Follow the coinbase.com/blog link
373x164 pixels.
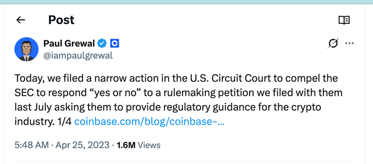150,121
